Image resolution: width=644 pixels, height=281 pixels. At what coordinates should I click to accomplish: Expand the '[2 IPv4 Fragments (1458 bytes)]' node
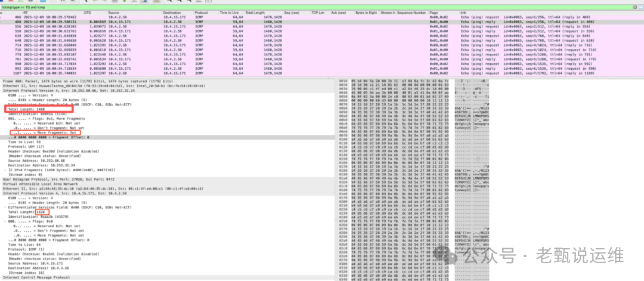tap(6, 169)
